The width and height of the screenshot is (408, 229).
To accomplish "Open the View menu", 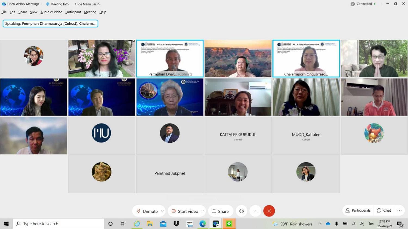I will [x=34, y=12].
